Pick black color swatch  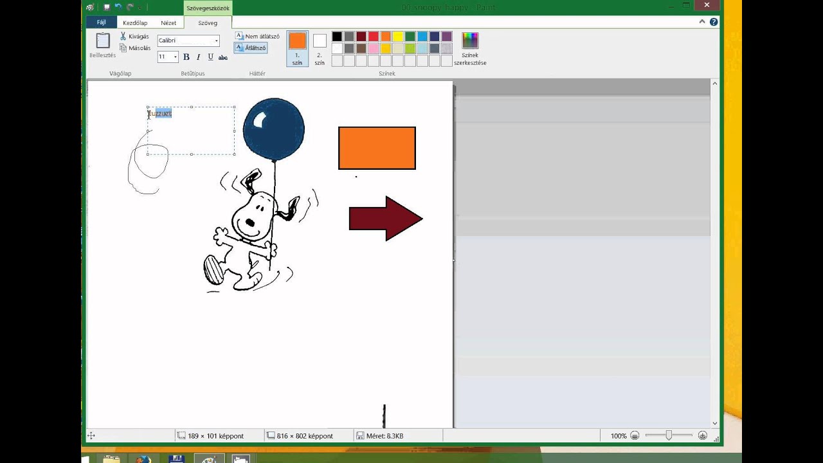click(337, 37)
